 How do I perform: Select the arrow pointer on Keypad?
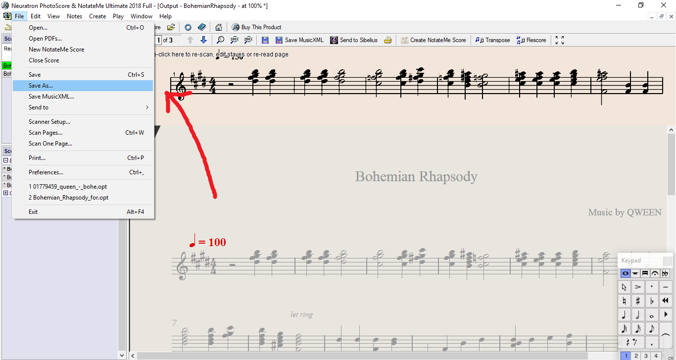click(624, 287)
